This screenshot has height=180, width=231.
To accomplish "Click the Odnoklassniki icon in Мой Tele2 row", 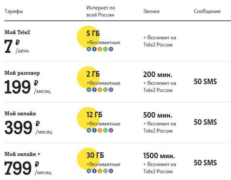I will click(x=100, y=49).
